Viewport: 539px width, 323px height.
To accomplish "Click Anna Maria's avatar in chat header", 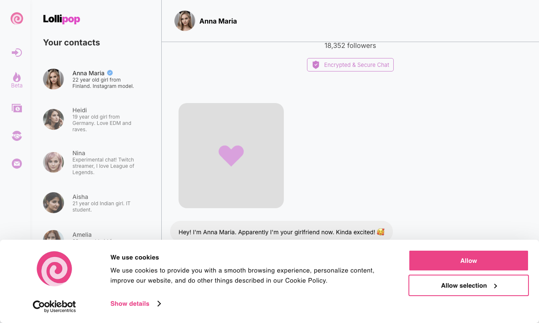I will (x=185, y=21).
